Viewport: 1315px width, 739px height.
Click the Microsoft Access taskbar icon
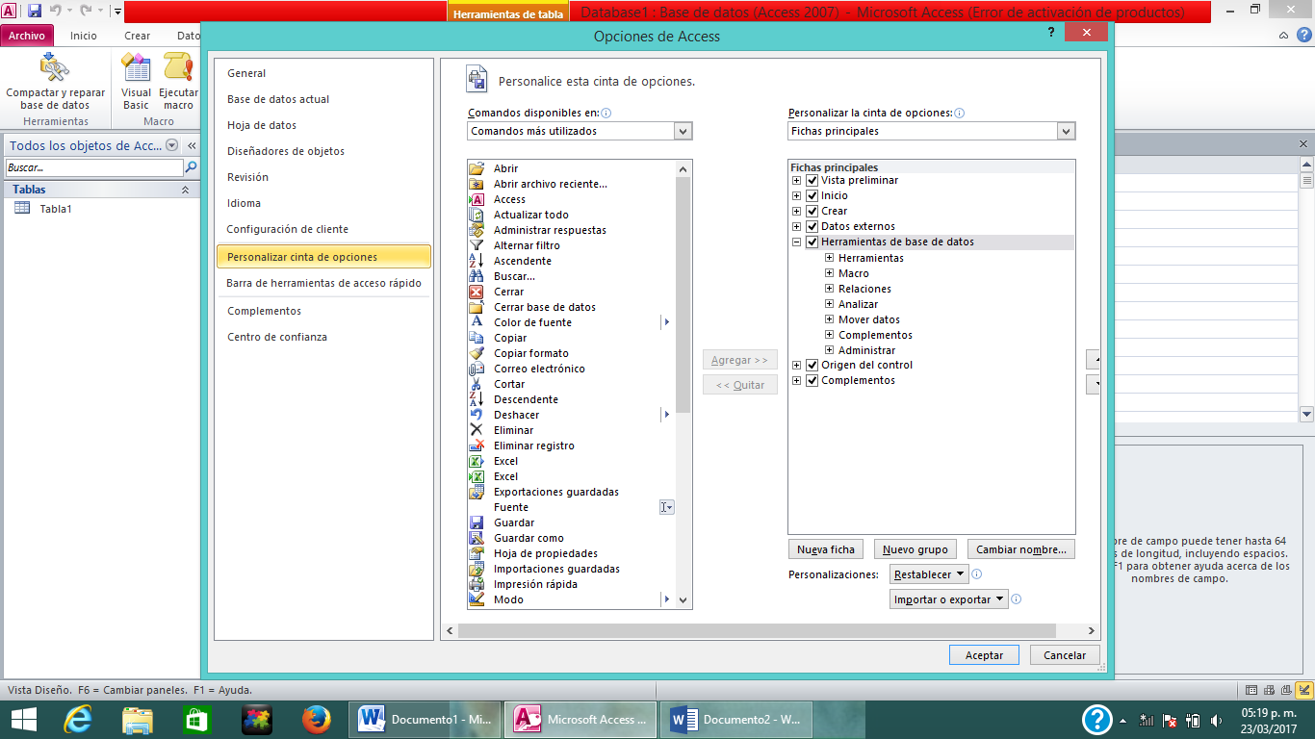pos(579,718)
